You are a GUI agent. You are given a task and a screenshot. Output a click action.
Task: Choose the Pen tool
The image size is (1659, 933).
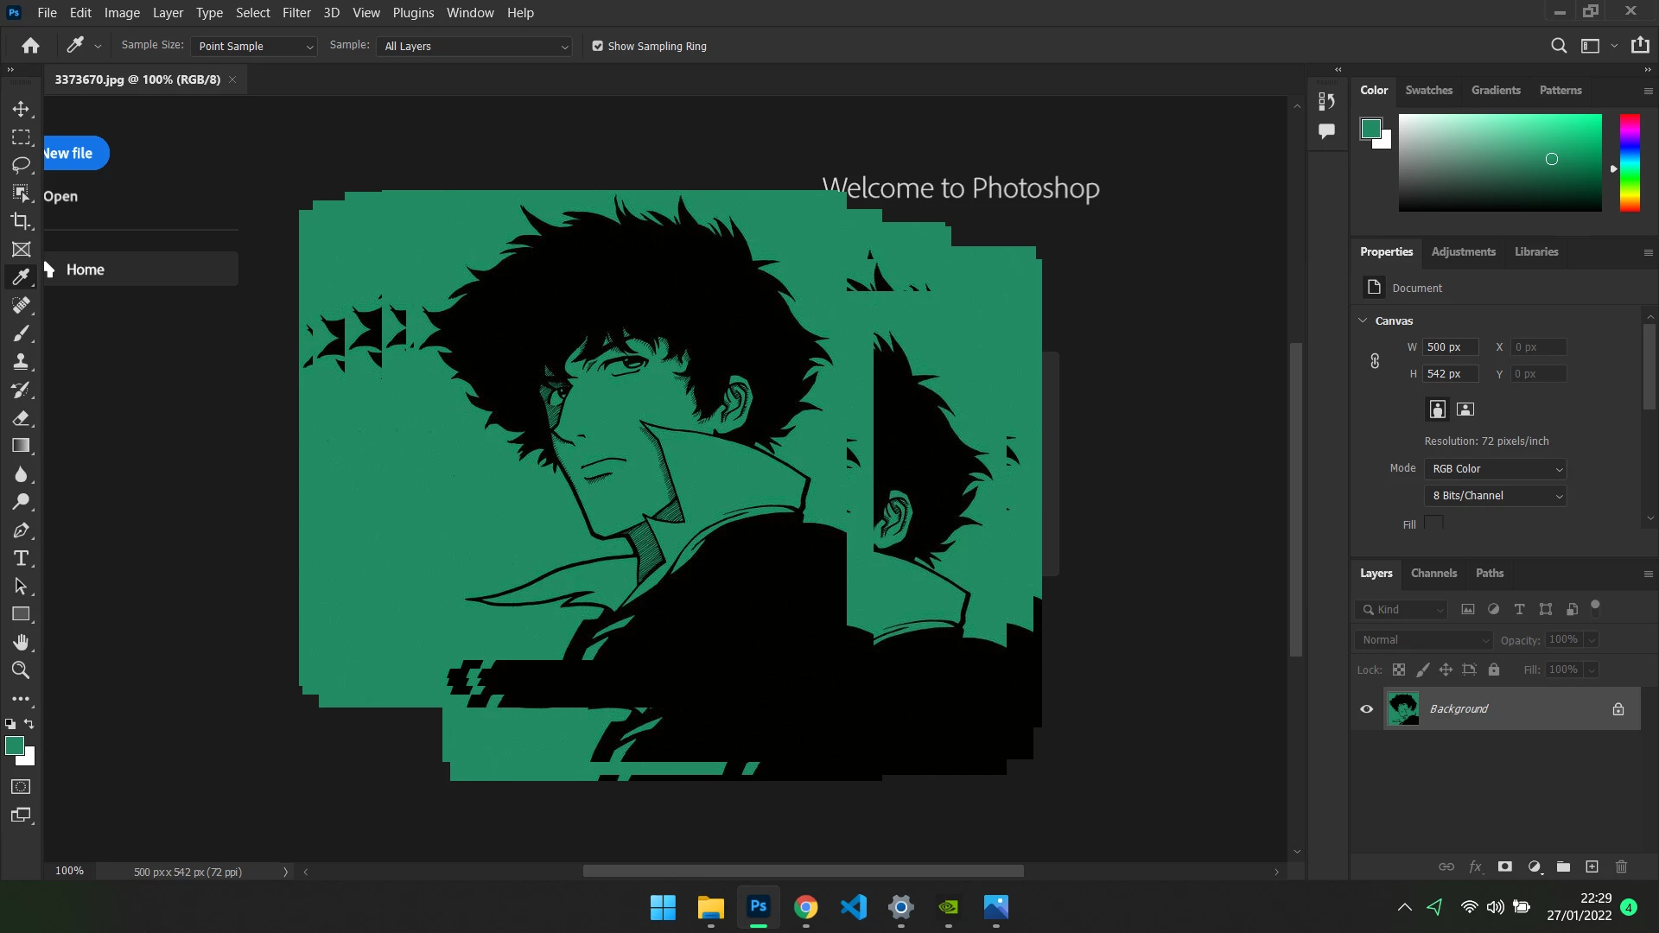tap(21, 530)
